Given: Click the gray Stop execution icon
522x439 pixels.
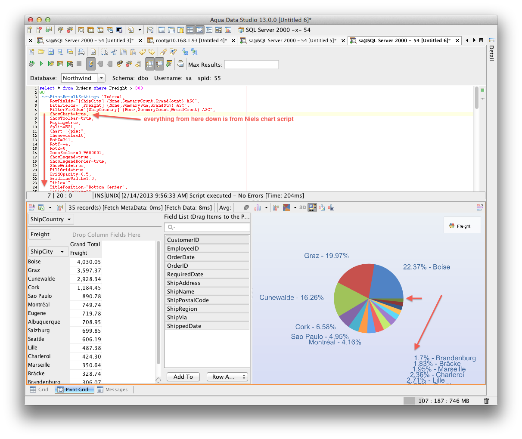Looking at the screenshot, I should click(79, 64).
